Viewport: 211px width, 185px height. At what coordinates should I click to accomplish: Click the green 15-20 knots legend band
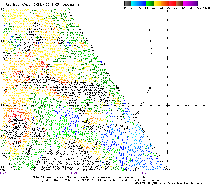150,3
